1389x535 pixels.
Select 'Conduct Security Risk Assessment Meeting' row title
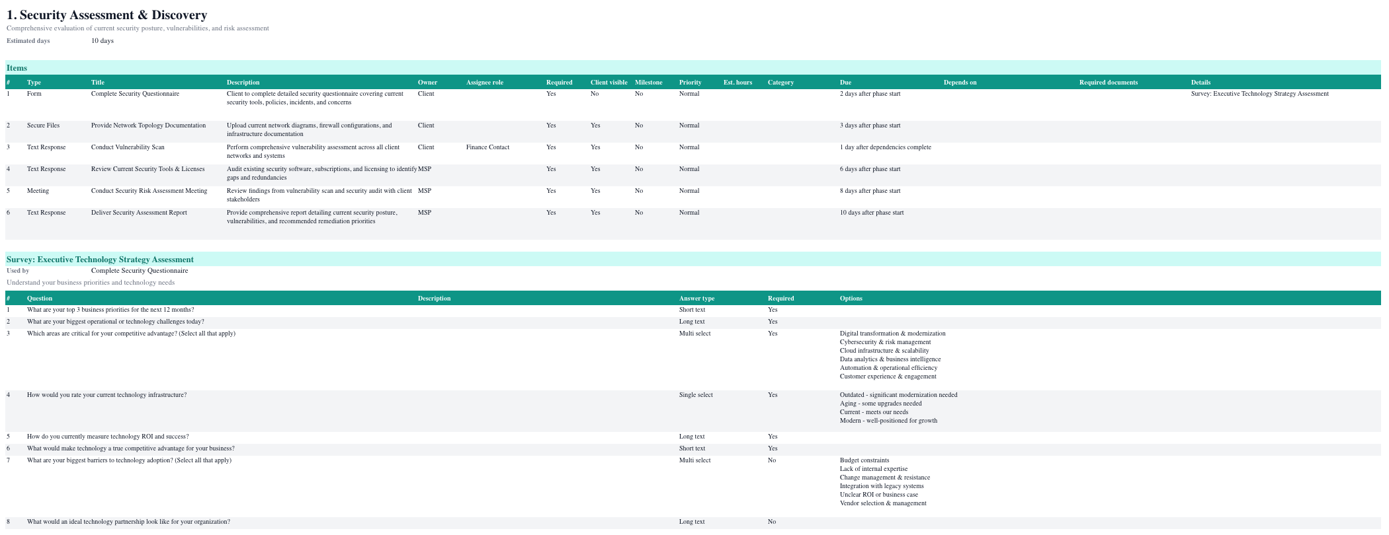point(149,191)
